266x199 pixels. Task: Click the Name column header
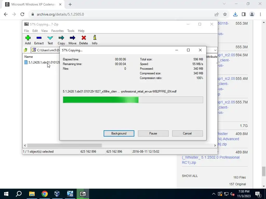coord(29,57)
